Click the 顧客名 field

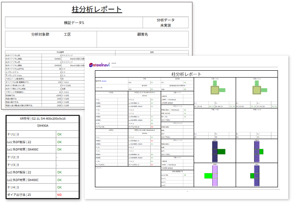coord(142,34)
